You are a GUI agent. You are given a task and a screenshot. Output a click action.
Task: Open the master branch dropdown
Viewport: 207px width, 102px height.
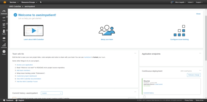click(x=51, y=93)
